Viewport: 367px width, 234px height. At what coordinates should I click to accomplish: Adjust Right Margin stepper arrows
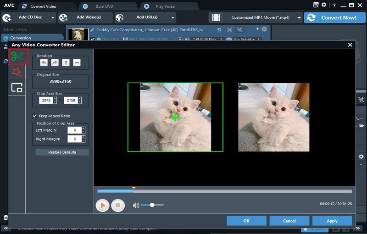click(83, 139)
